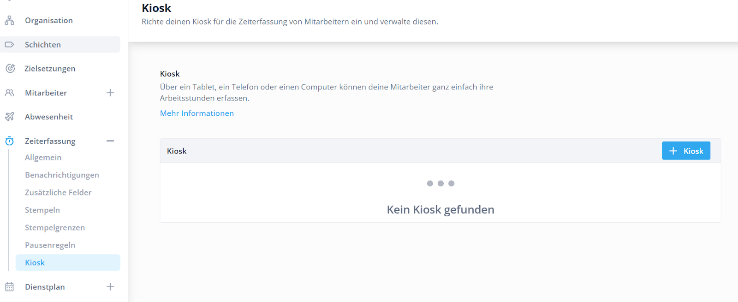738x302 pixels.
Task: Click the Schichten tag icon
Action: 9,45
